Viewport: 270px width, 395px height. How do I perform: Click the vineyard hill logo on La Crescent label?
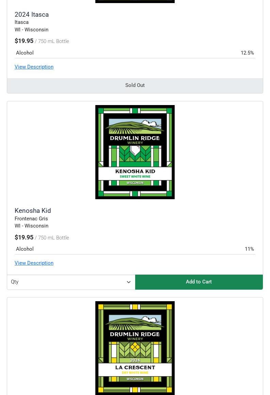(135, 322)
